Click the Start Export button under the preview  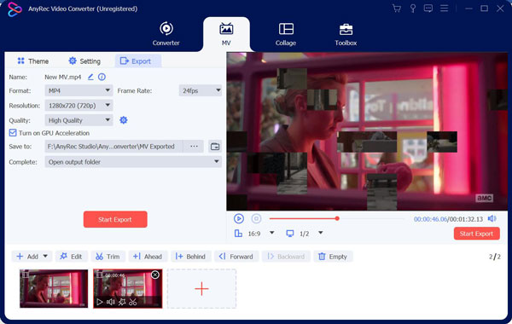click(x=476, y=234)
